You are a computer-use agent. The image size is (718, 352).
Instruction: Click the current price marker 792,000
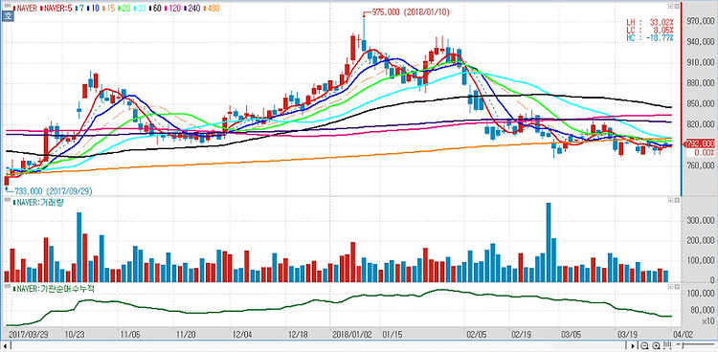point(700,143)
